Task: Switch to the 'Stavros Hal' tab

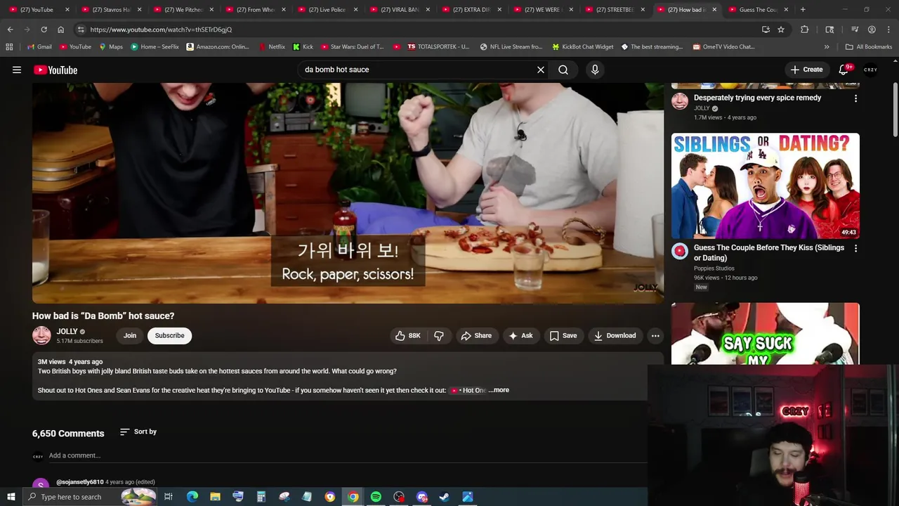Action: click(x=112, y=10)
